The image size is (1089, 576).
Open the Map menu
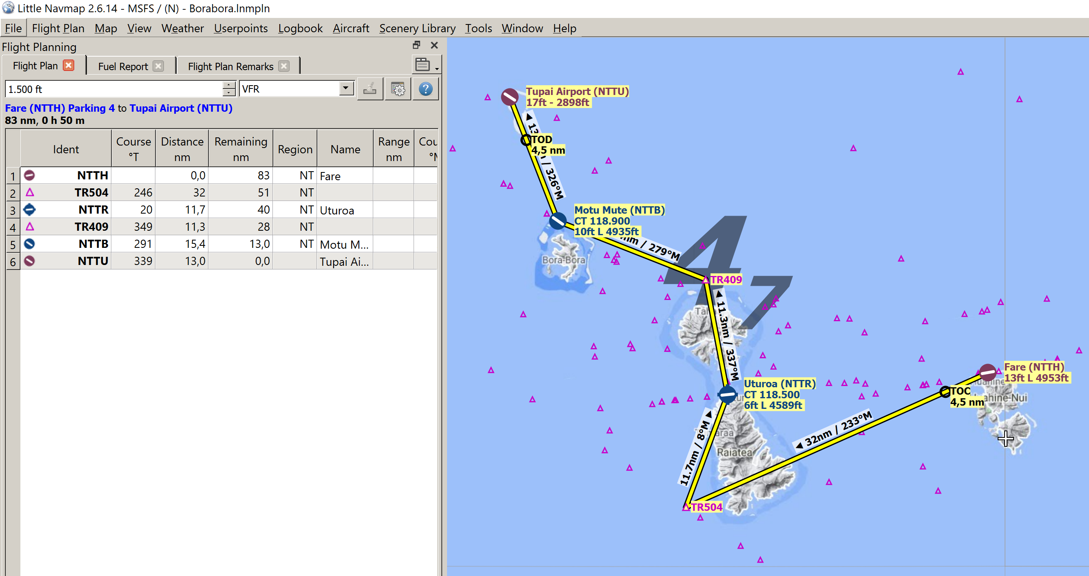click(x=106, y=28)
